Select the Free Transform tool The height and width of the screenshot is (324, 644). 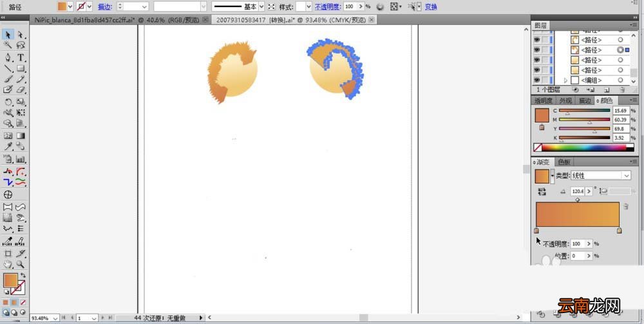pos(21,113)
